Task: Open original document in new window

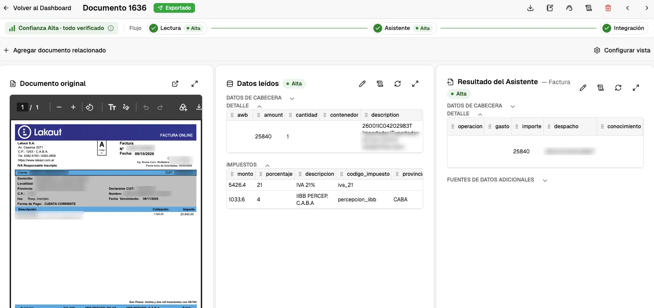Action: (x=175, y=84)
